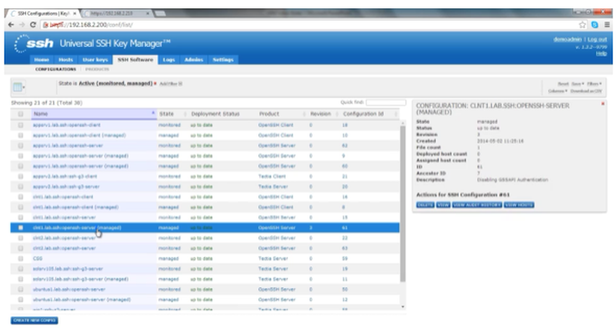The width and height of the screenshot is (616, 331).
Task: Select the checkbox for appserv2.lab.ssh:ssh-g3-server
Action: [x=20, y=186]
